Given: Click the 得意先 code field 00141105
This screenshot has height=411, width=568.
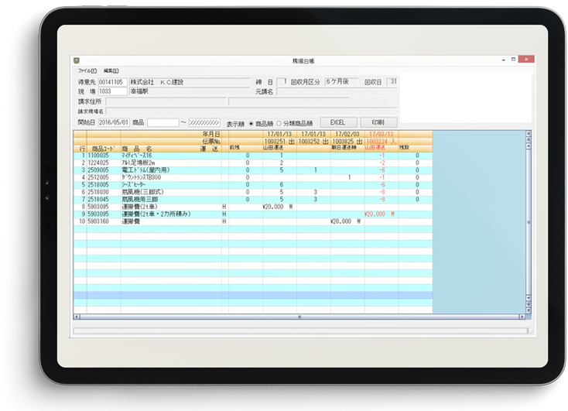Looking at the screenshot, I should pos(112,82).
